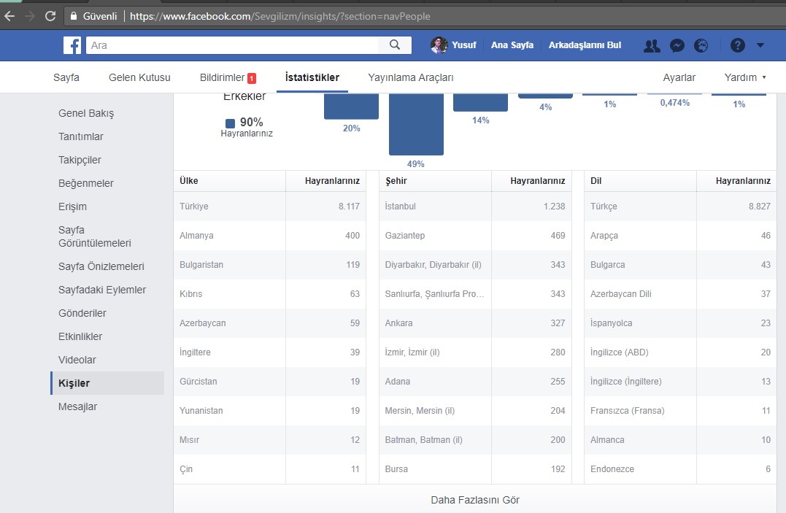Click the 20% bar in chart

pos(351,107)
